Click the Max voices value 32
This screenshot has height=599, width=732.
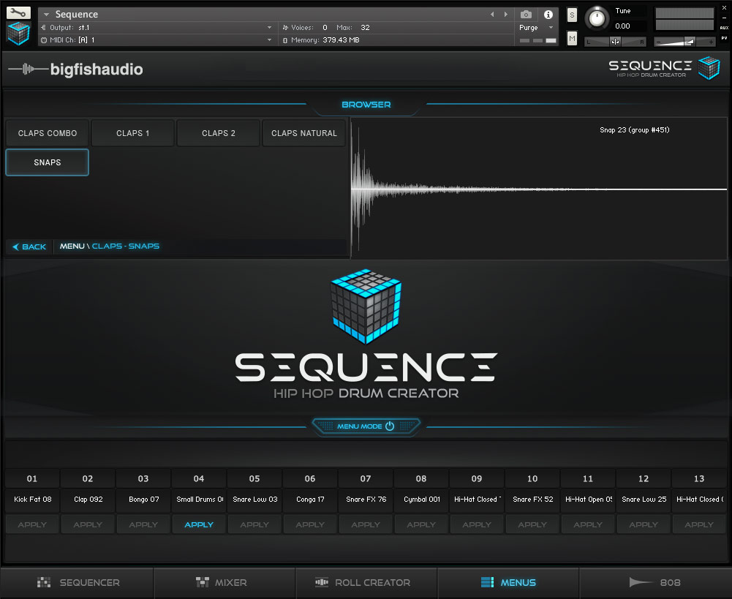[x=365, y=28]
